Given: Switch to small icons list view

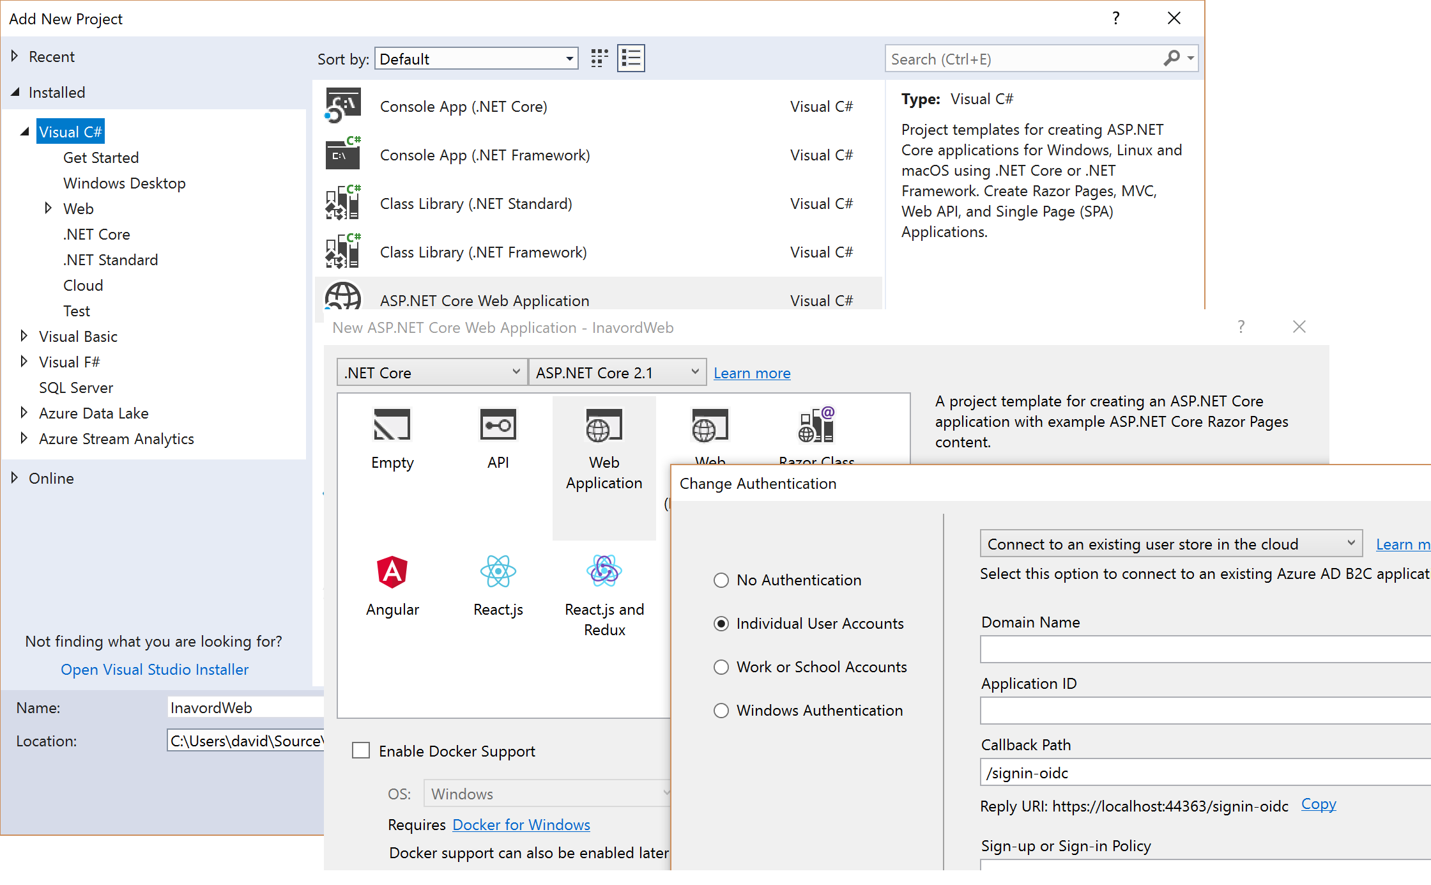Looking at the screenshot, I should pyautogui.click(x=631, y=59).
